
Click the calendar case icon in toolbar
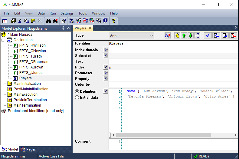coord(5,21)
